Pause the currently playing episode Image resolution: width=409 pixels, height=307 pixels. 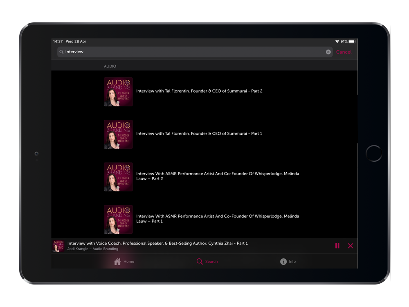pyautogui.click(x=337, y=246)
